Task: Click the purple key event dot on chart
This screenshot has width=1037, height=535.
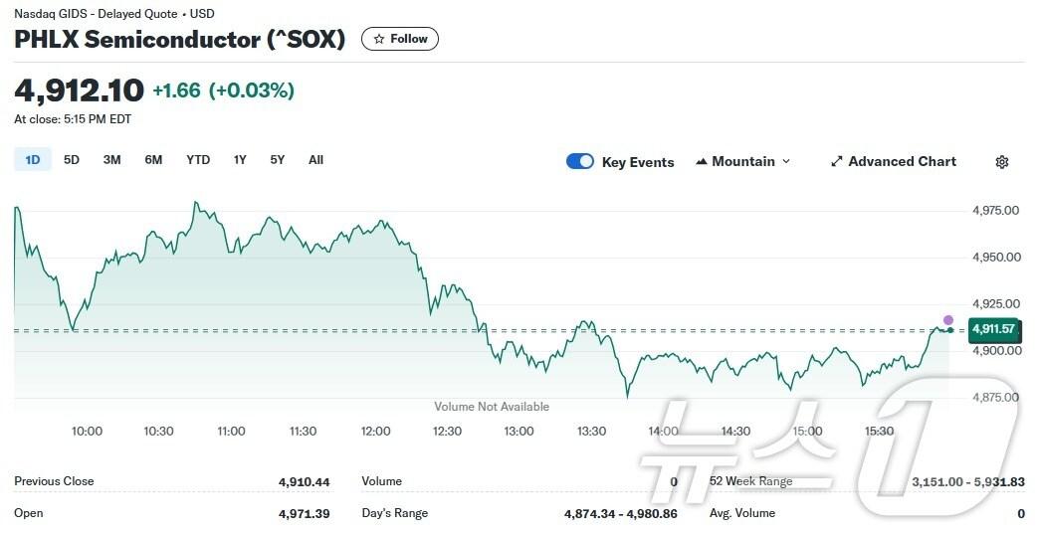Action: pyautogui.click(x=948, y=320)
